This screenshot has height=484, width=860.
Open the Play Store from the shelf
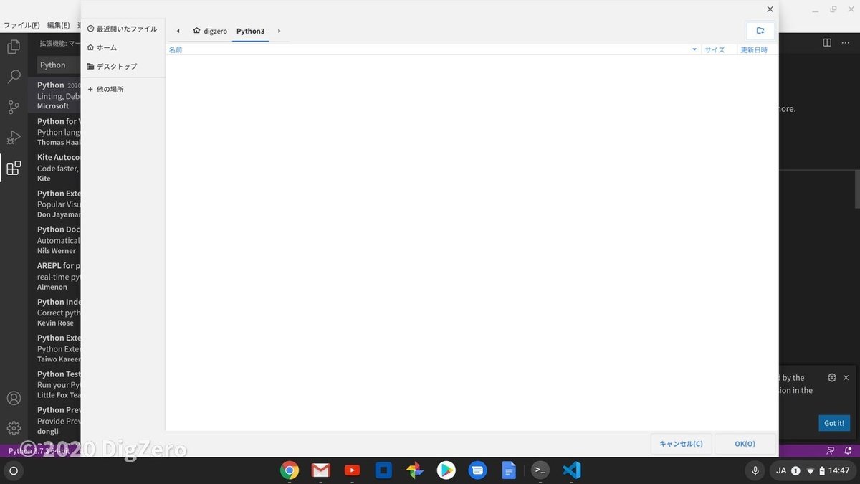pyautogui.click(x=446, y=470)
